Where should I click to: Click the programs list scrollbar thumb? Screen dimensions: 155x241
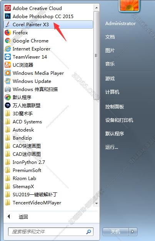pos(97,55)
